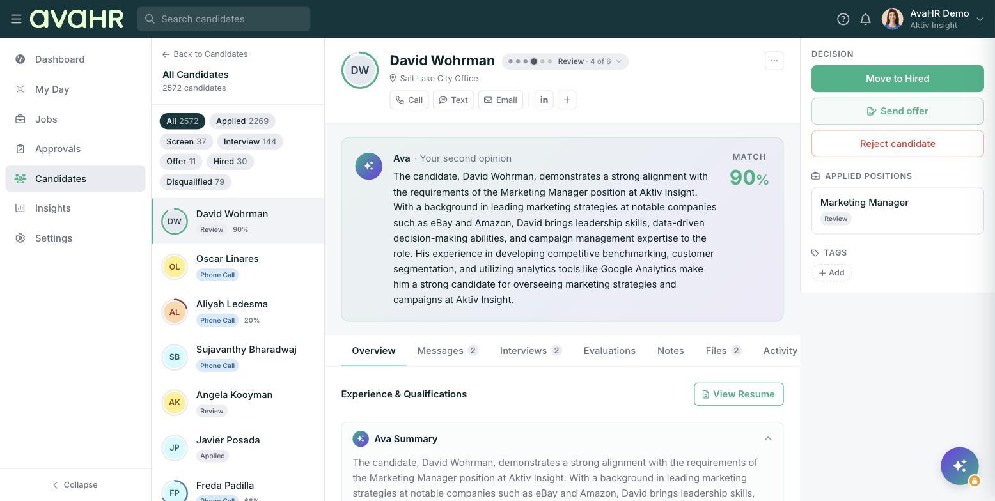This screenshot has height=501, width=995.
Task: Switch to the Overview tab
Action: [x=373, y=351]
